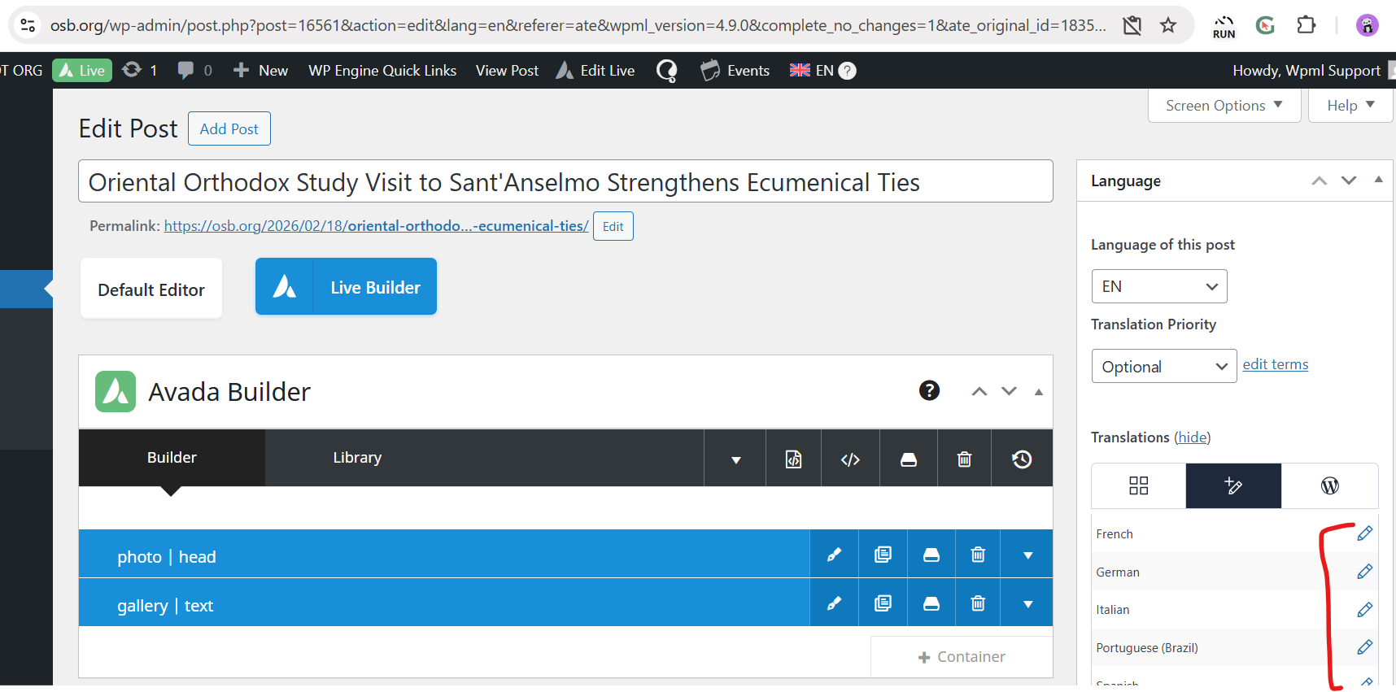Viewport: 1396px width, 692px height.
Task: Click the code toggle icon in builder toolbar
Action: (x=850, y=459)
